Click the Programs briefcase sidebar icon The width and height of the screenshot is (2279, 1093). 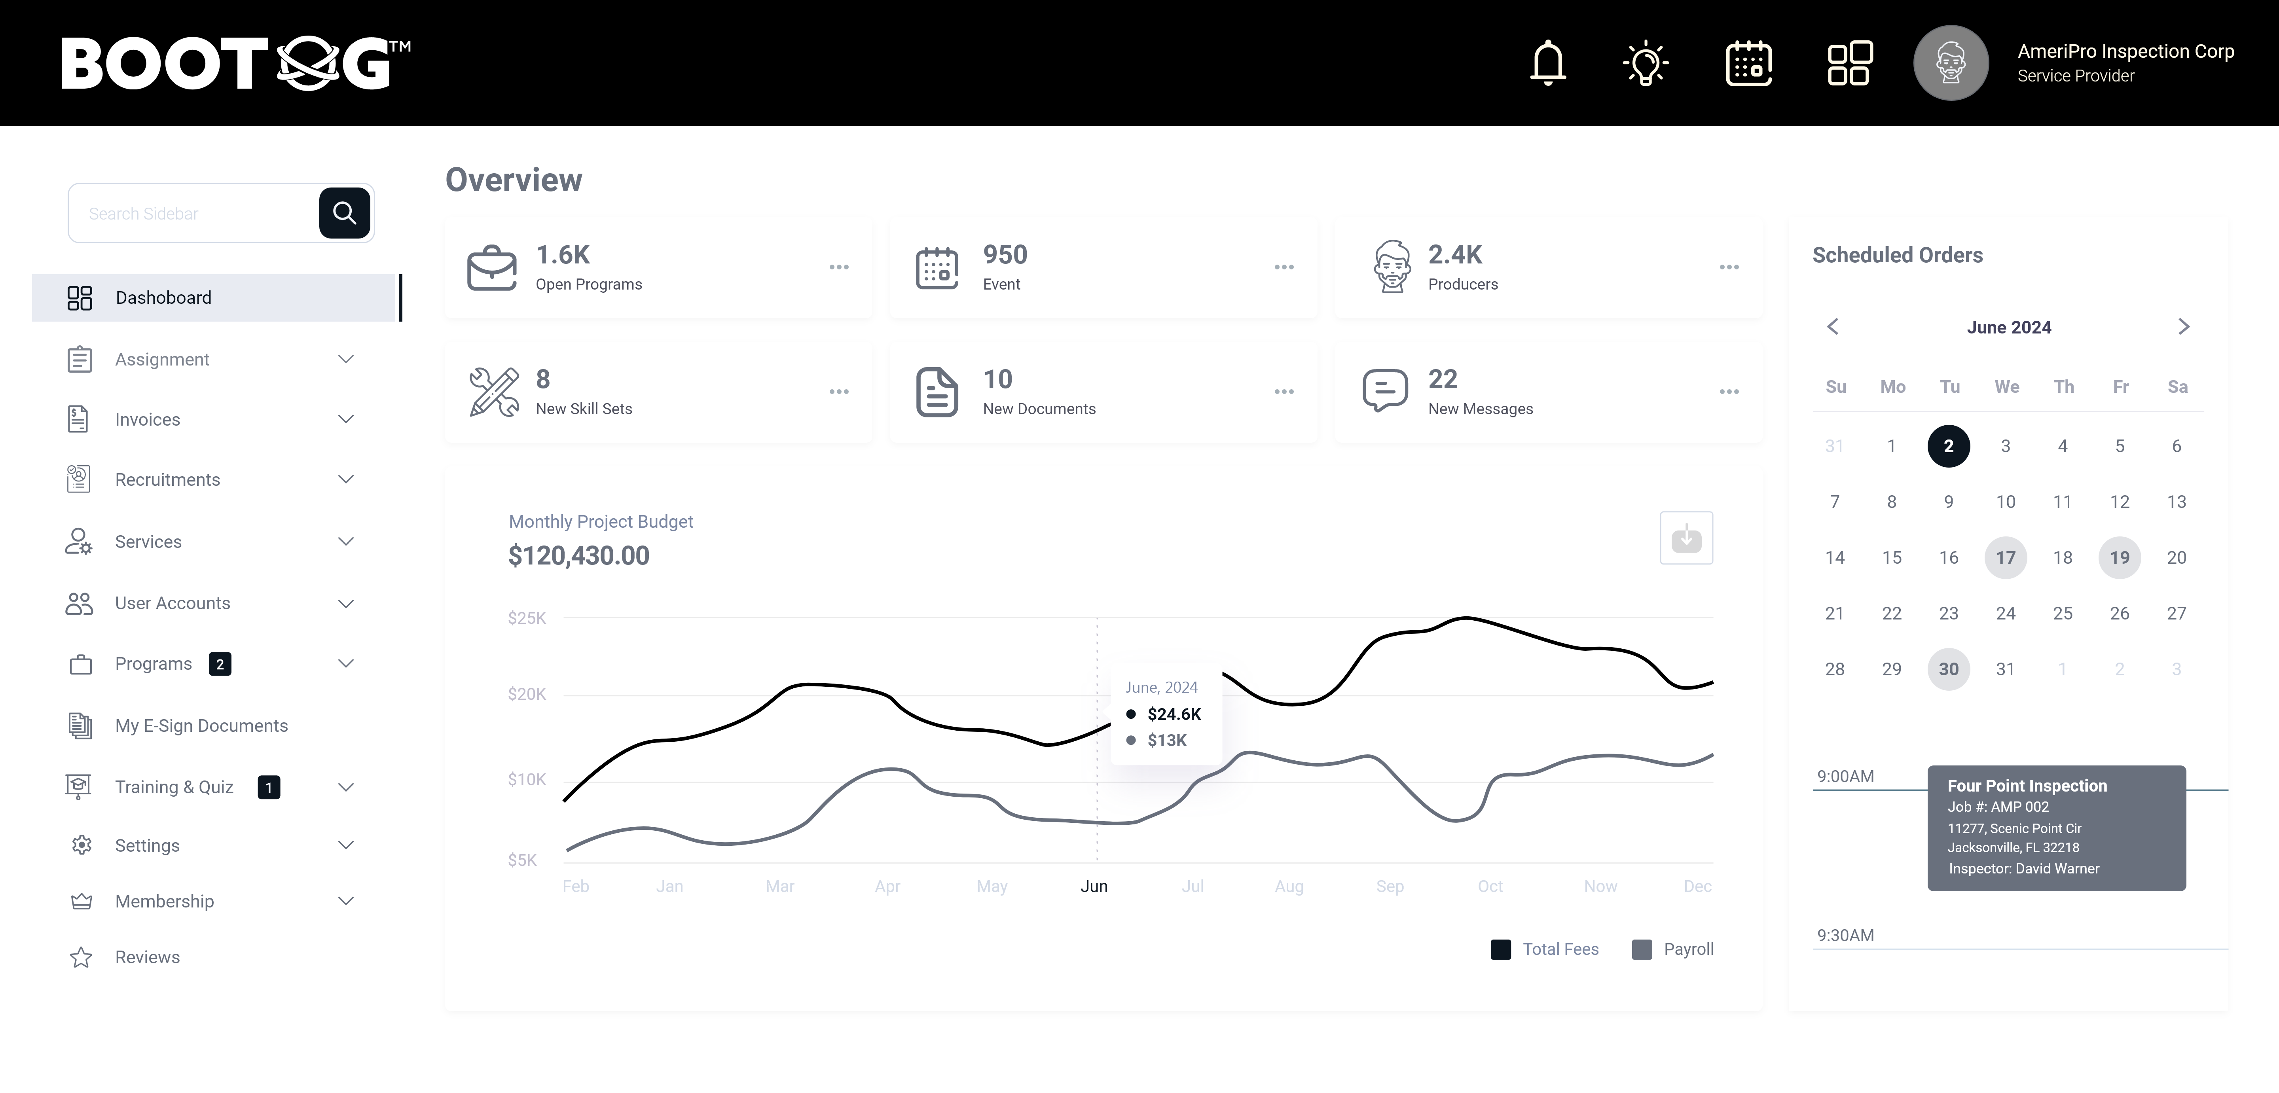point(80,664)
